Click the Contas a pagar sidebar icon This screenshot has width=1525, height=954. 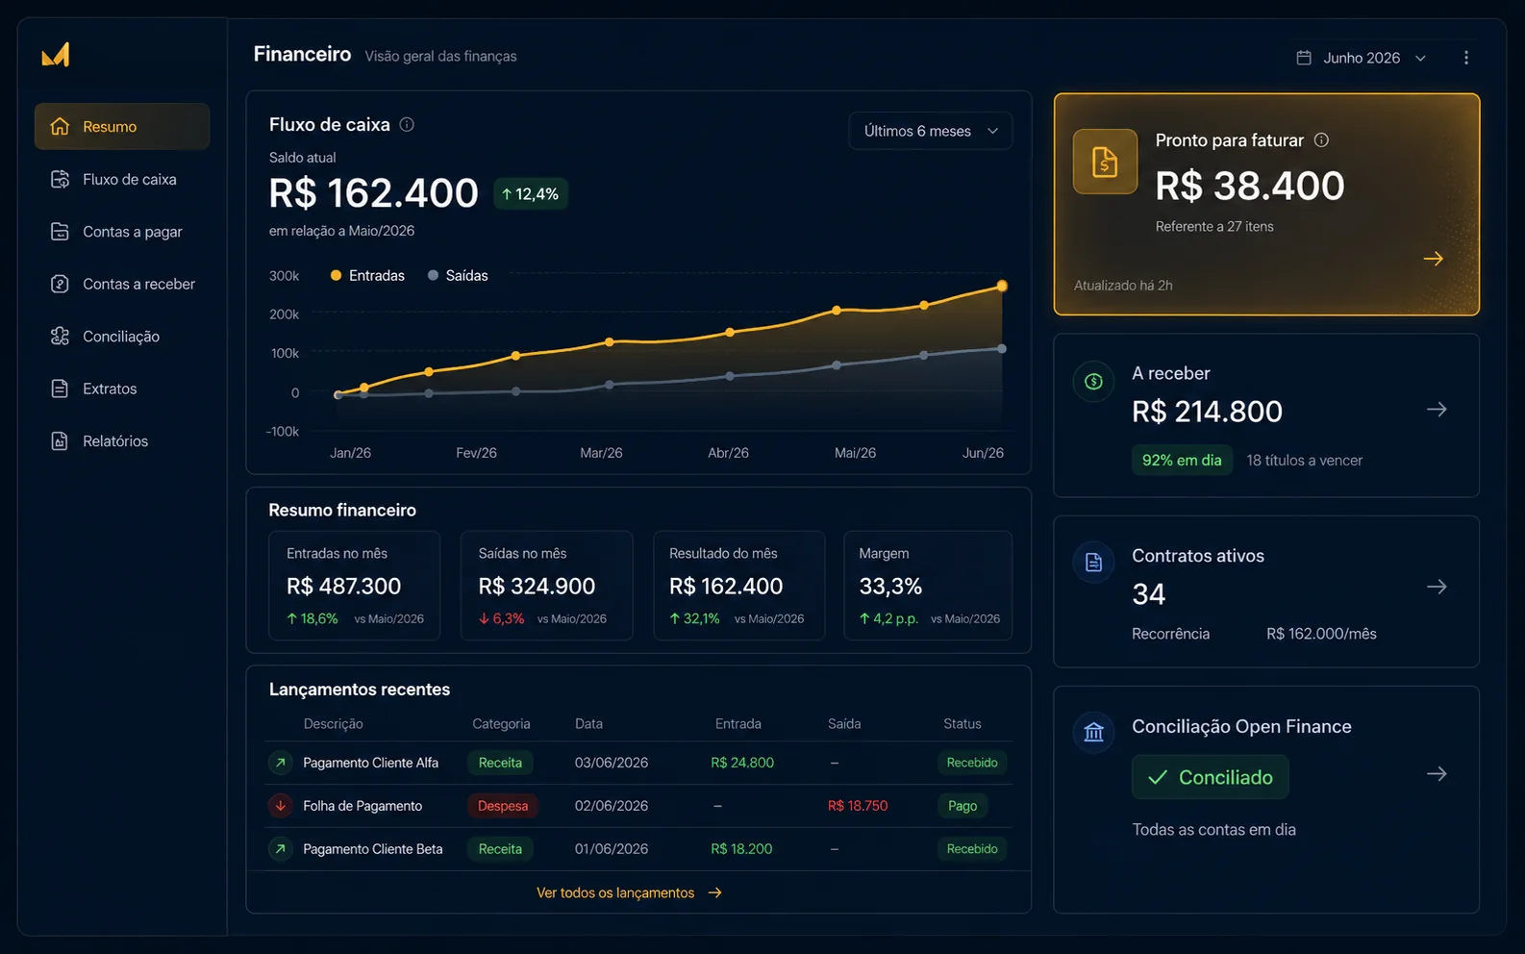[x=60, y=232]
